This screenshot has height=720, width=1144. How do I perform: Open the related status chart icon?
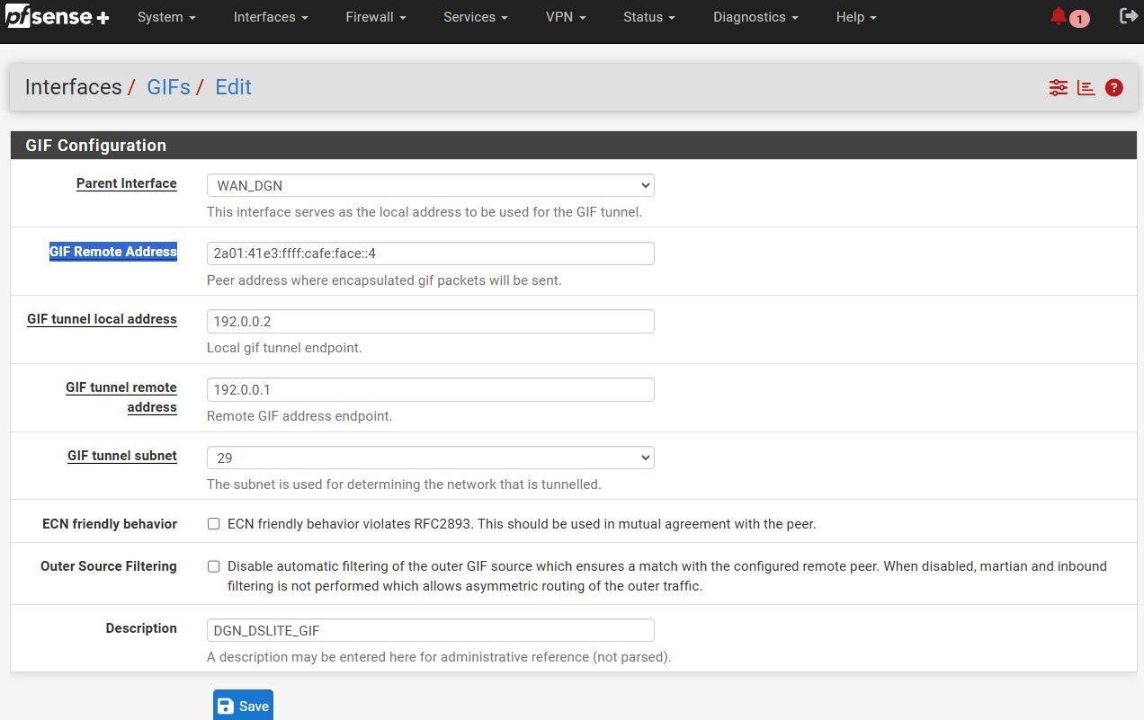[1086, 87]
